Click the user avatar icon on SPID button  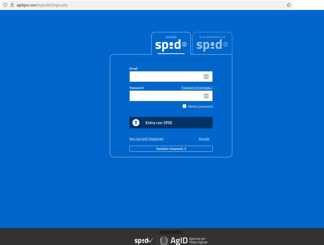coord(136,123)
